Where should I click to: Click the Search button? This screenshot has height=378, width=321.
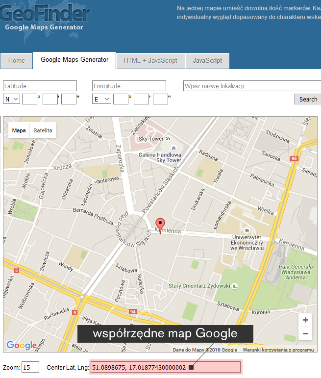[308, 99]
